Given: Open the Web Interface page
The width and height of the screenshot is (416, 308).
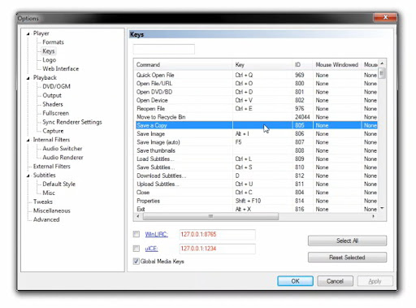Looking at the screenshot, I should pyautogui.click(x=61, y=69).
